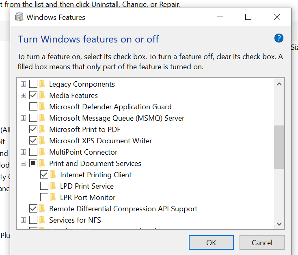Expand the MultiPoint Connector node

point(24,152)
